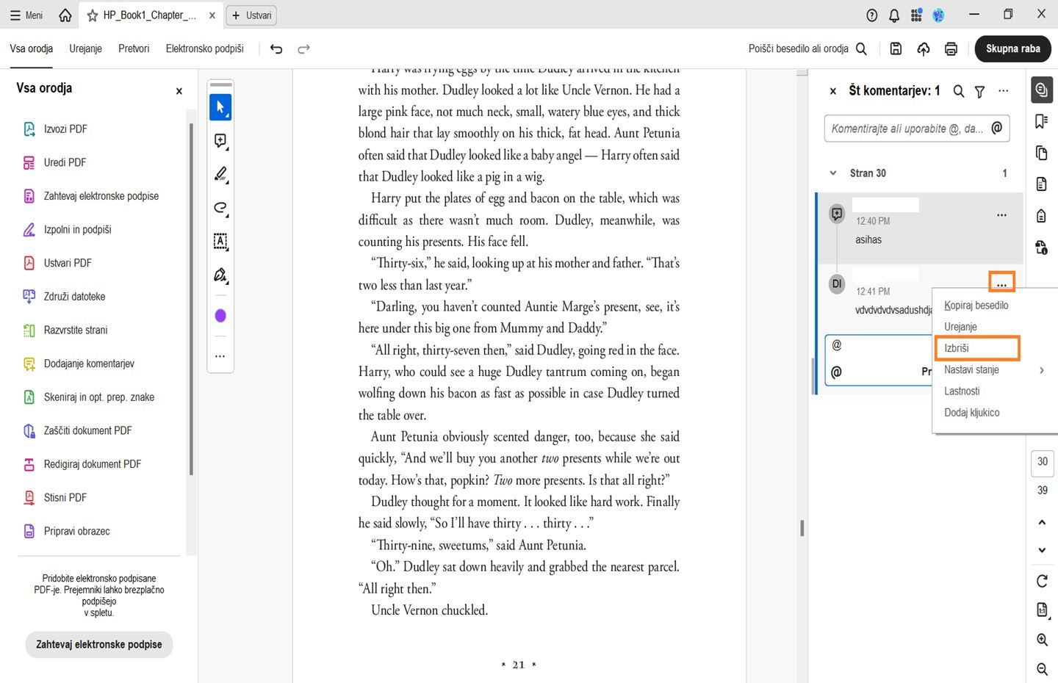1058x683 pixels.
Task: Pick the Add comment tool
Action: pos(220,141)
